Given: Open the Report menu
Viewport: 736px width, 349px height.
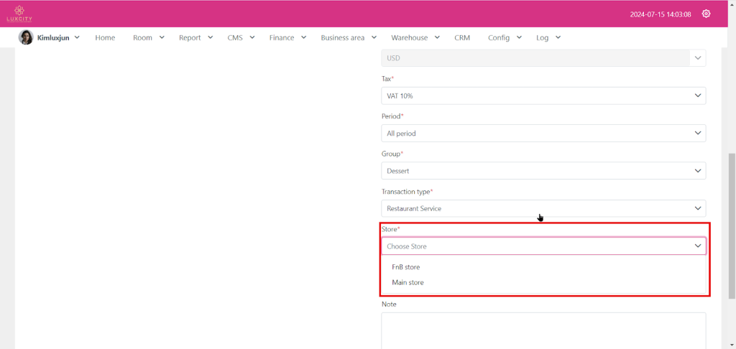Looking at the screenshot, I should pyautogui.click(x=195, y=37).
